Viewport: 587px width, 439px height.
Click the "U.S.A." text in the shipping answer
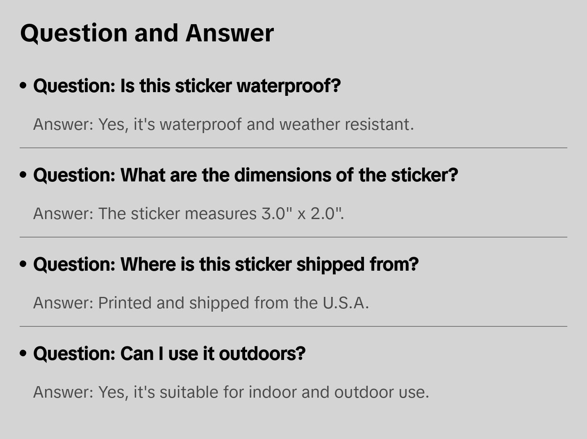point(346,303)
